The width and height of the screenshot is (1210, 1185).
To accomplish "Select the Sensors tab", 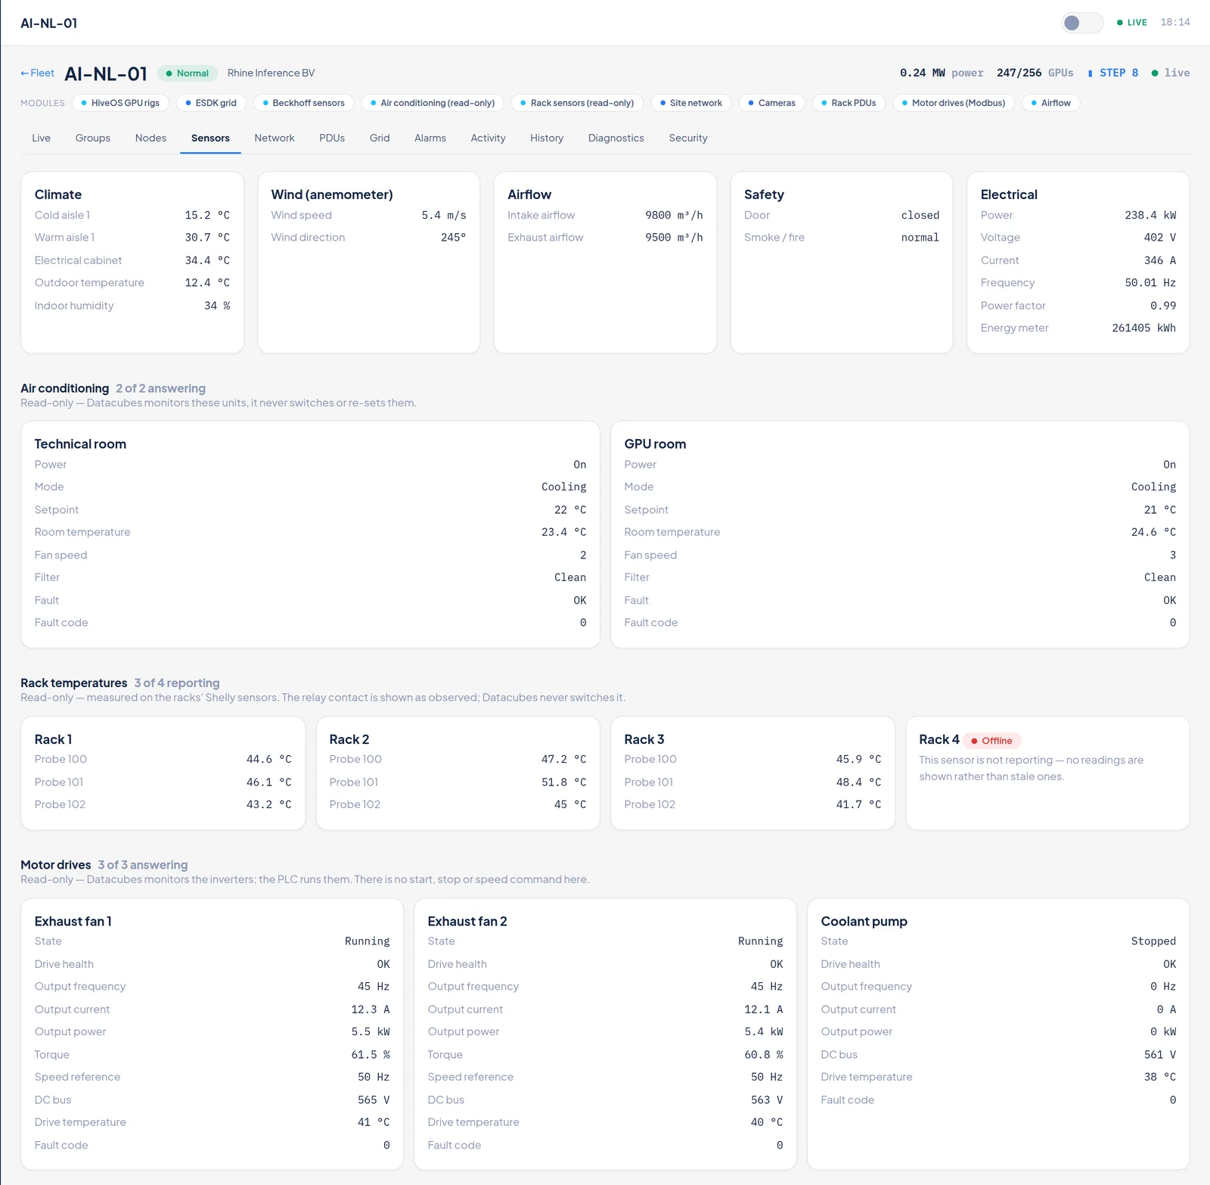I will pos(210,138).
